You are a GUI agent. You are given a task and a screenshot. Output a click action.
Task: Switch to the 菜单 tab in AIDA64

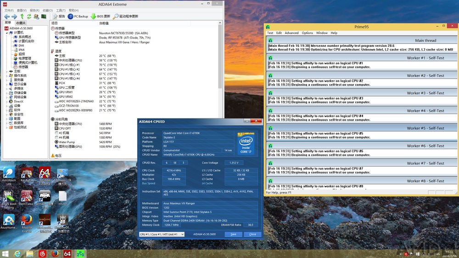(x=8, y=22)
